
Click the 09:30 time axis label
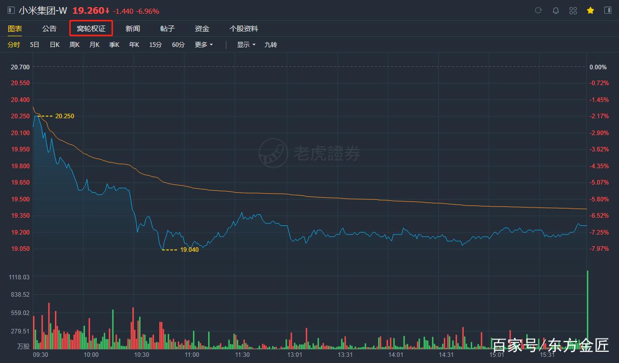point(41,355)
